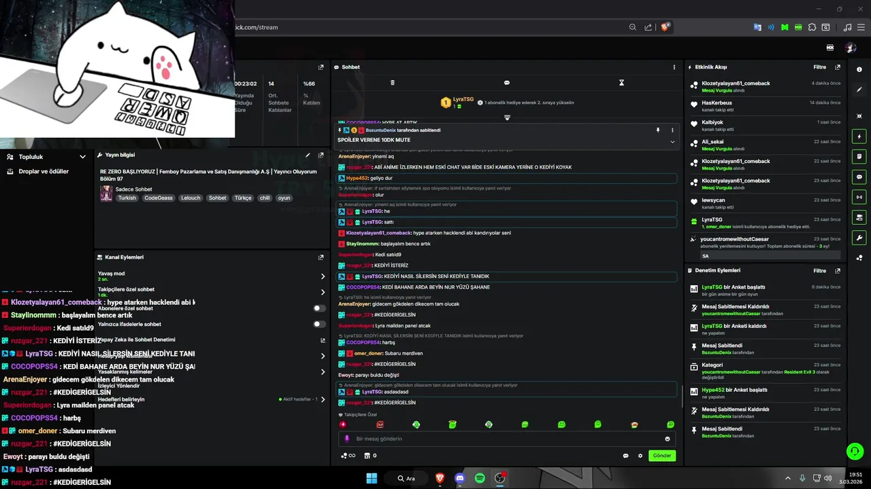Open Yavaş mod options arrow
871x489 pixels.
click(x=323, y=276)
